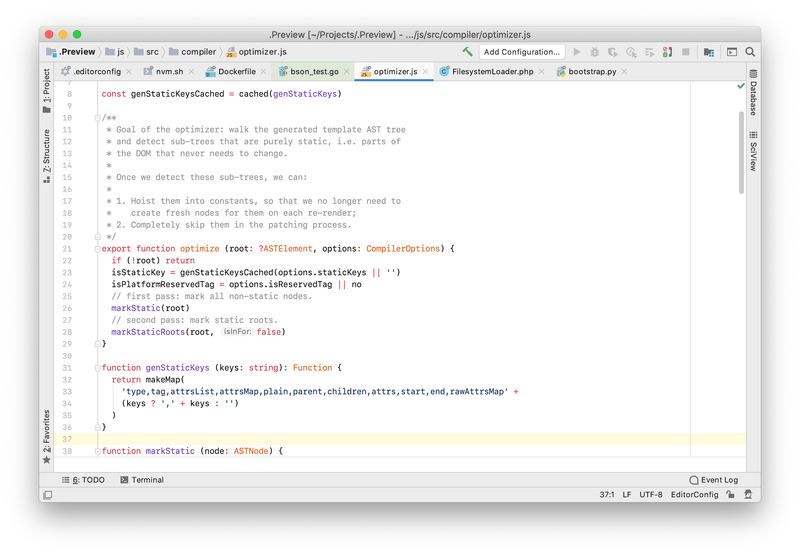Click the editor vertical scrollbar thumb

pos(741,152)
